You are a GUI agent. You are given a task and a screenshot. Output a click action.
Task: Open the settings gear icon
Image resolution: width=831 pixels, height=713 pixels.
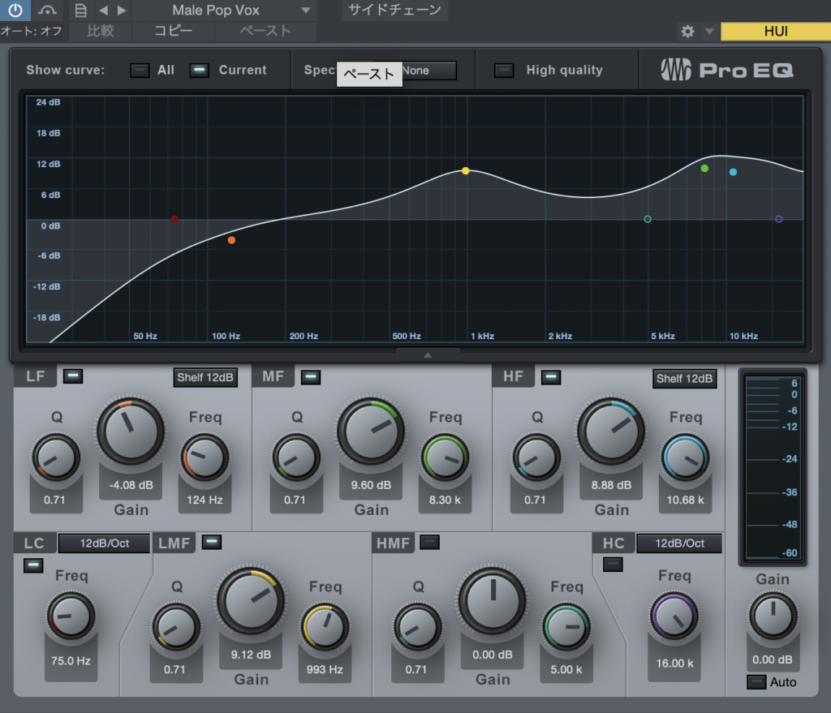point(687,32)
